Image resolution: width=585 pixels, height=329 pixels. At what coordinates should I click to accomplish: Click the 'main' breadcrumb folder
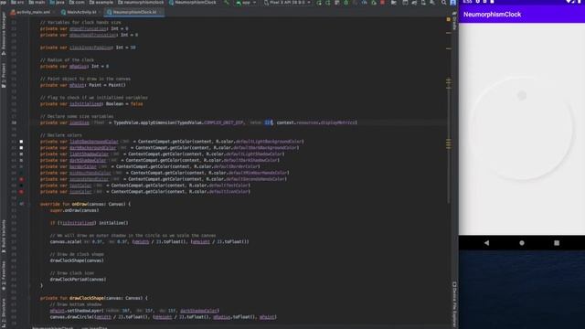pos(37,2)
